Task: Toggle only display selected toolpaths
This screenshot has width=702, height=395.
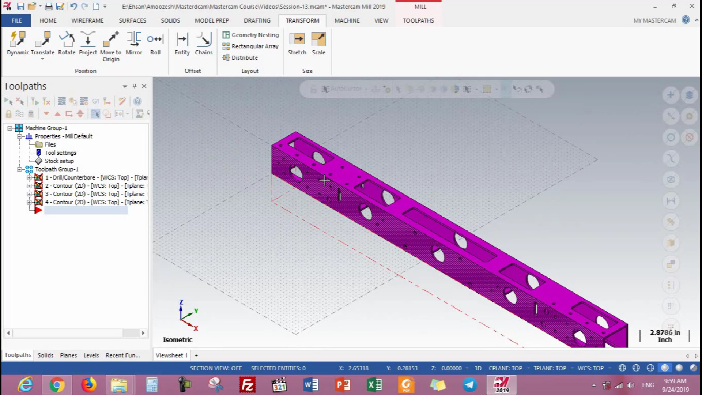Action: tap(95, 114)
